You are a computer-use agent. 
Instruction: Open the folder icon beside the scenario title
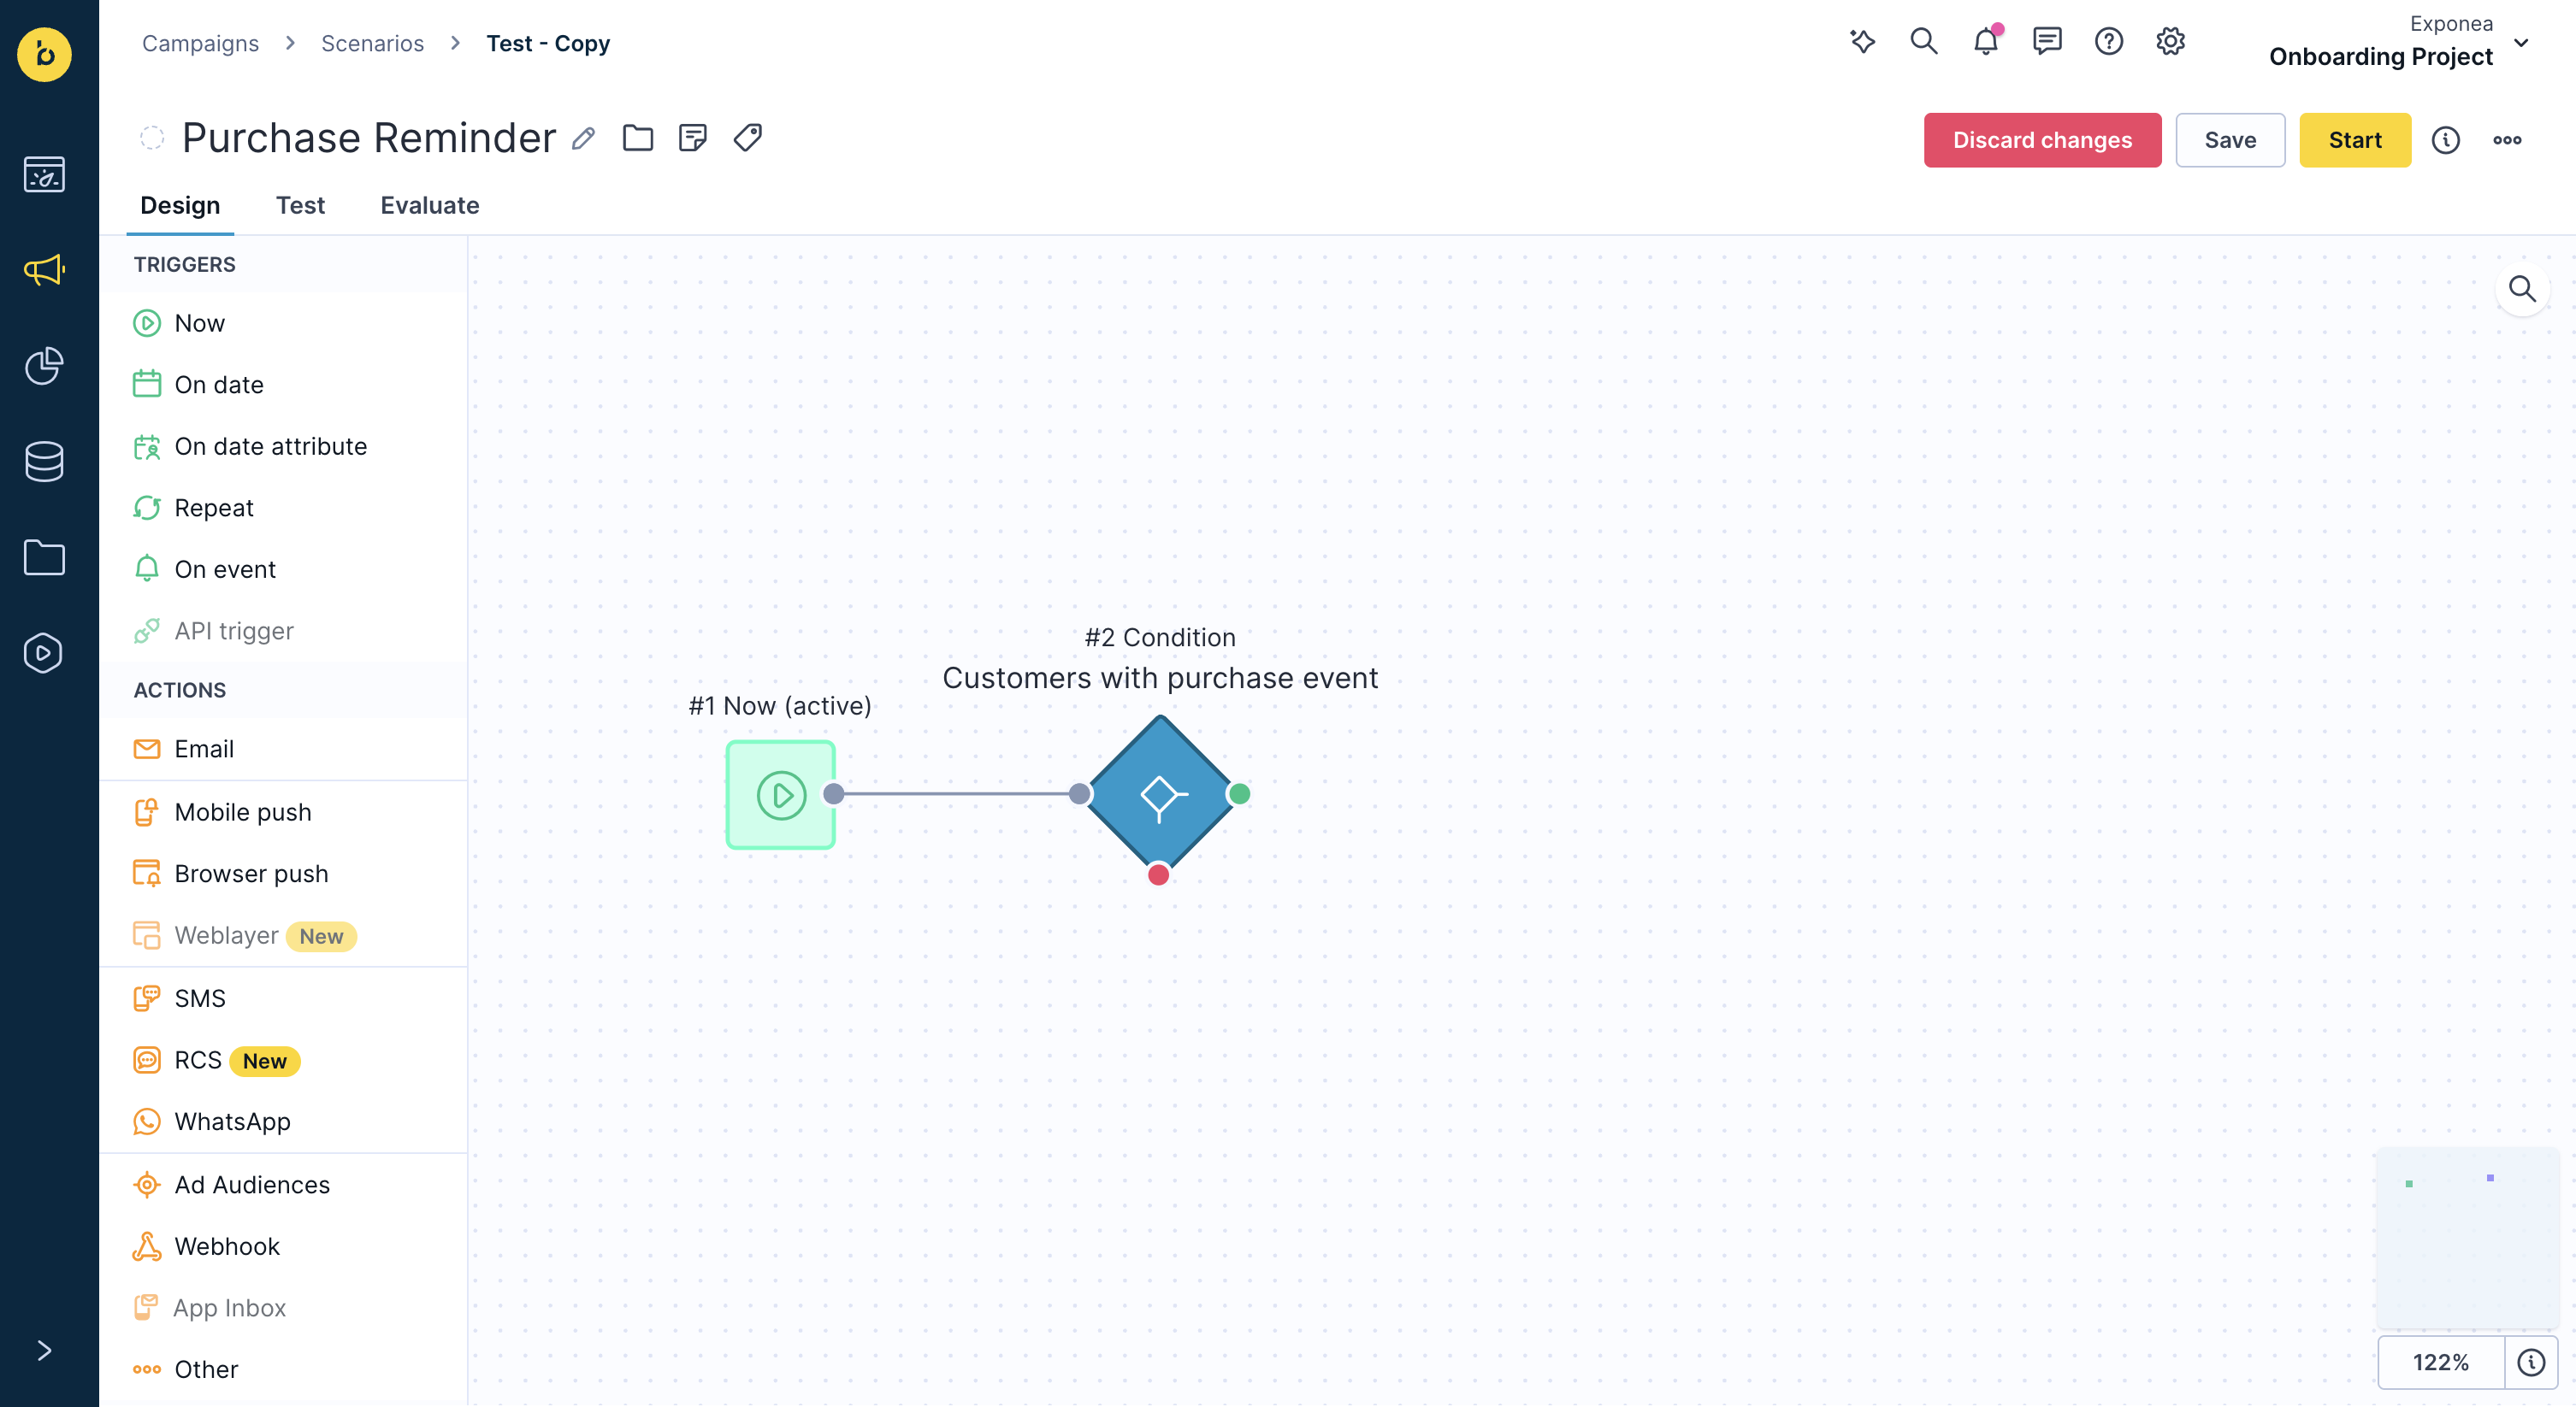[638, 138]
